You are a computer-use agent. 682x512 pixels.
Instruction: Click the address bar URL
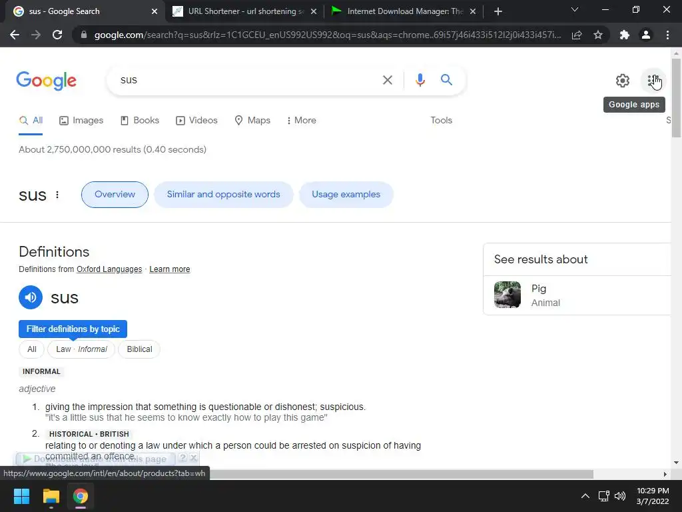pyautogui.click(x=327, y=35)
